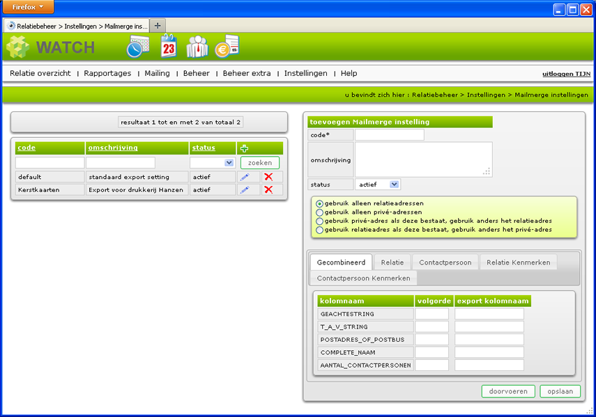Open the relations people icon
Image resolution: width=596 pixels, height=417 pixels.
[197, 46]
